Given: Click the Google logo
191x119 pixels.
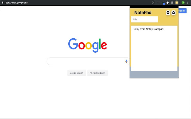Looking at the screenshot, I should point(87,45).
